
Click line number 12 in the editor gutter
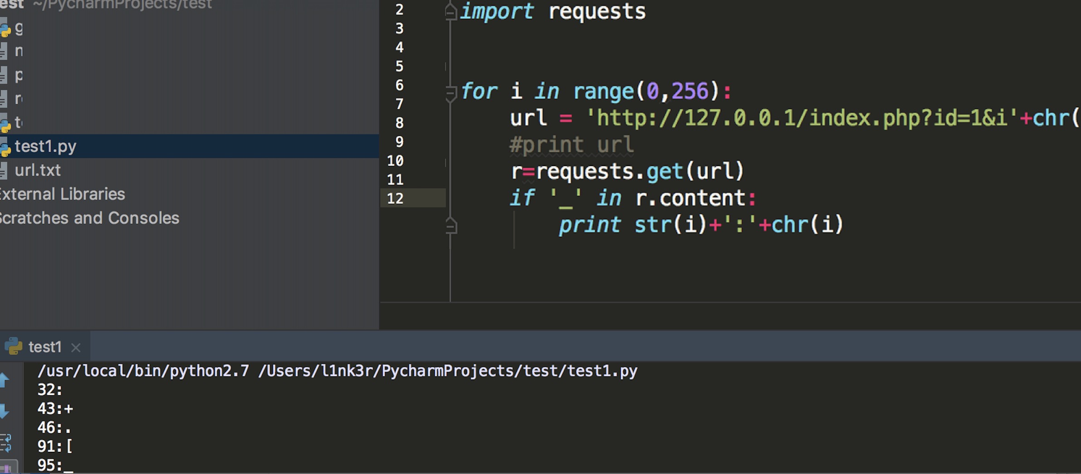396,198
